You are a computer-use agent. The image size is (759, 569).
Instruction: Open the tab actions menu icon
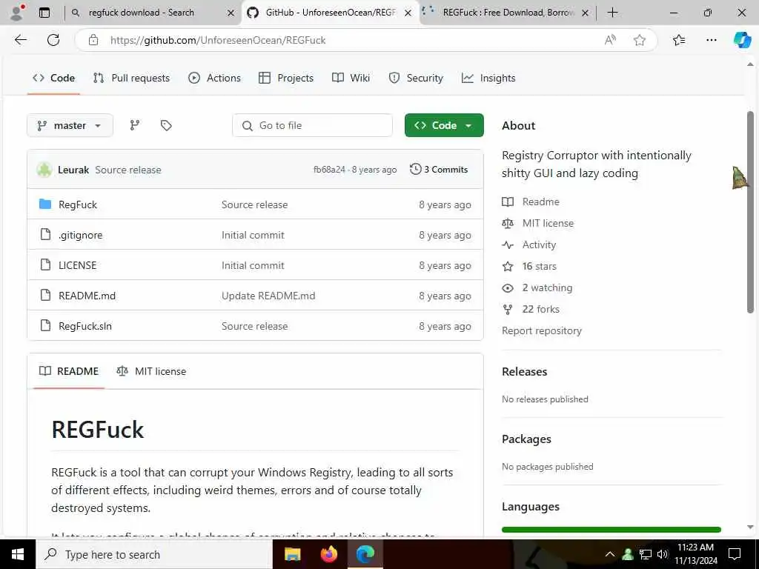44,13
